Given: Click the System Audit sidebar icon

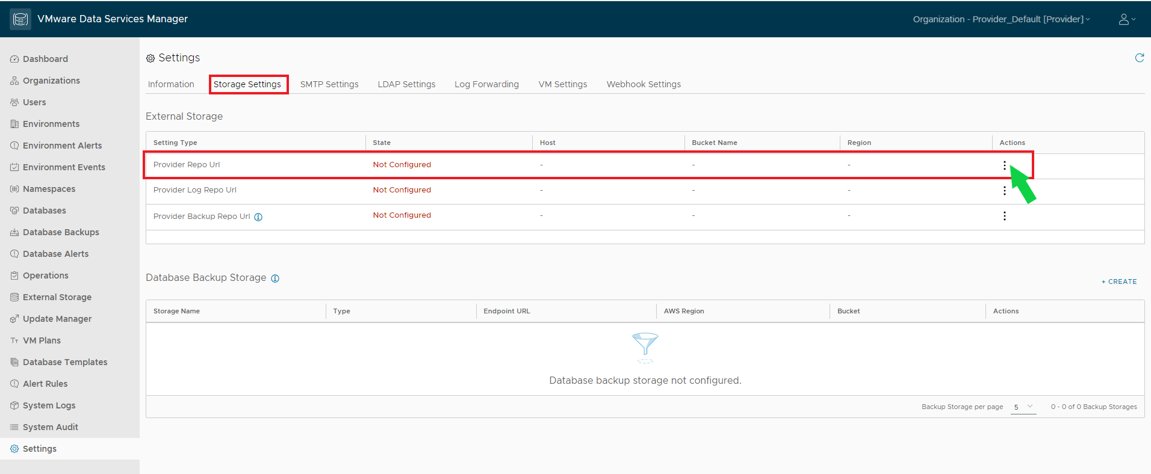Looking at the screenshot, I should [x=14, y=427].
